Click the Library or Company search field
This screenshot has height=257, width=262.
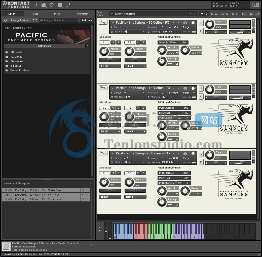click(59, 20)
